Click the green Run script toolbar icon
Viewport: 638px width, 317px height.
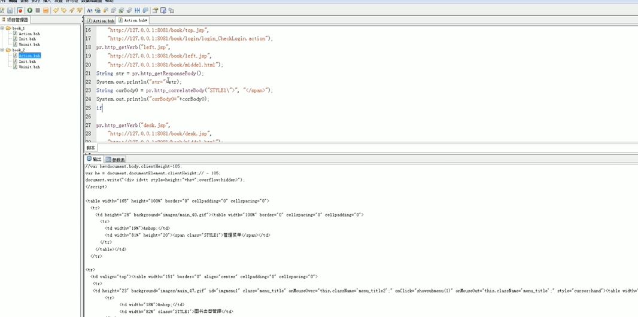click(29, 10)
